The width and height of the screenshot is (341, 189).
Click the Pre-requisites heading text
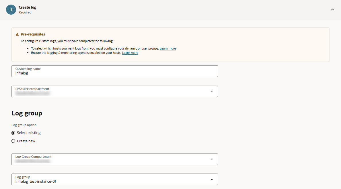[x=33, y=34]
